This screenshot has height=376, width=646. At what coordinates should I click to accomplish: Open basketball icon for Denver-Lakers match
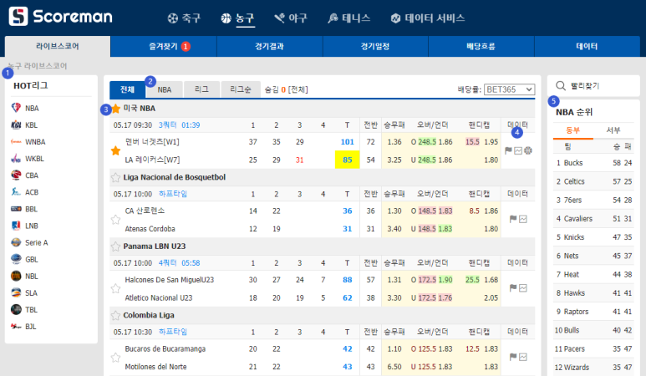coord(528,150)
